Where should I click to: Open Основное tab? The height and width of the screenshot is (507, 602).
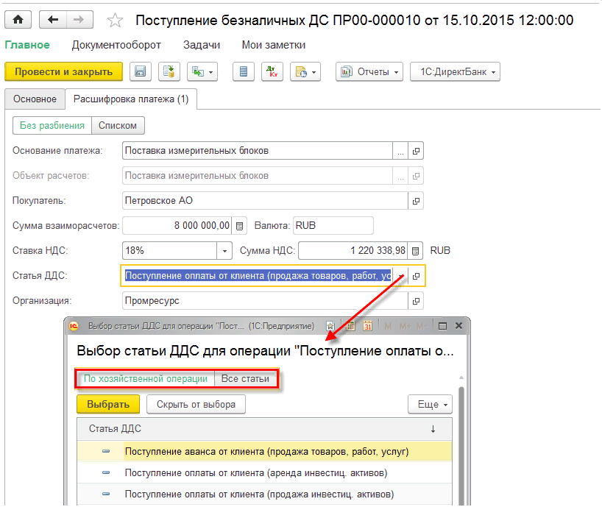pos(35,99)
